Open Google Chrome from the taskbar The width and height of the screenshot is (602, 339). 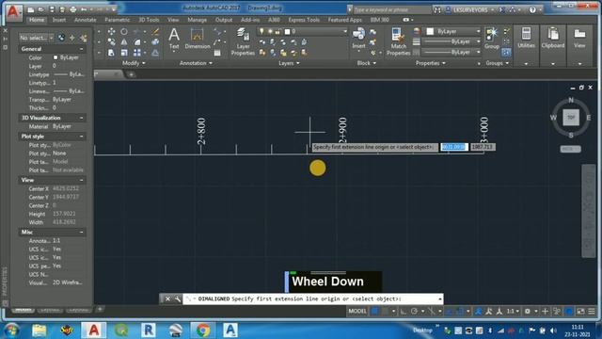[203, 331]
